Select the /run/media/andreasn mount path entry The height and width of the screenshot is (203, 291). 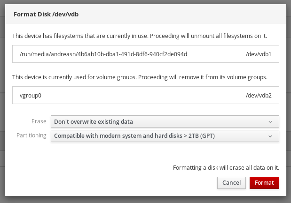point(103,54)
